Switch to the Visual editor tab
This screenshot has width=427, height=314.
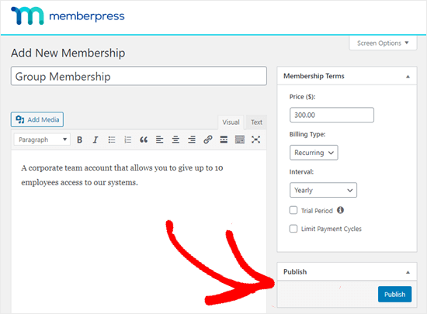tap(231, 122)
